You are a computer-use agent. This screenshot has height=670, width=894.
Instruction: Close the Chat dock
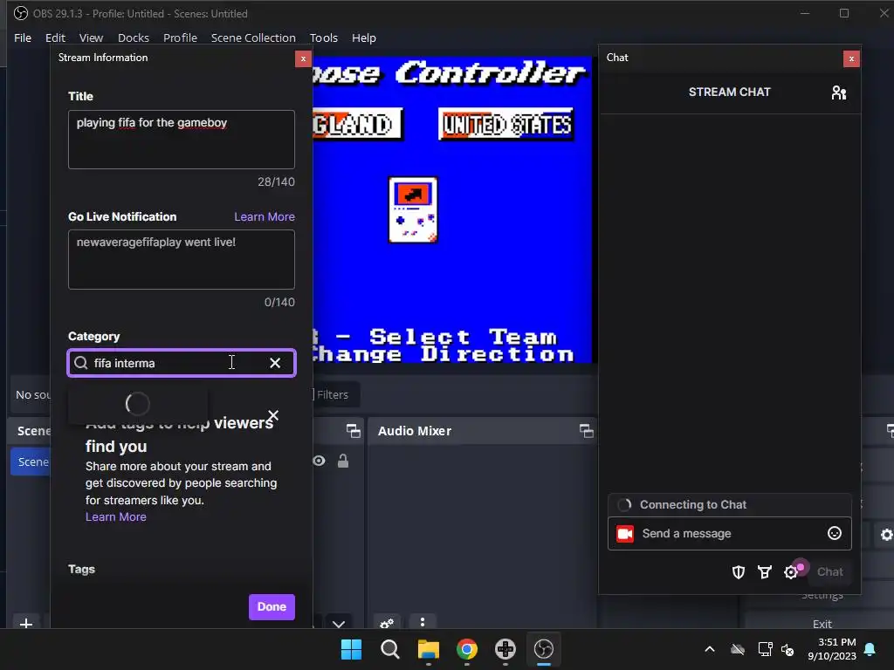coord(851,58)
